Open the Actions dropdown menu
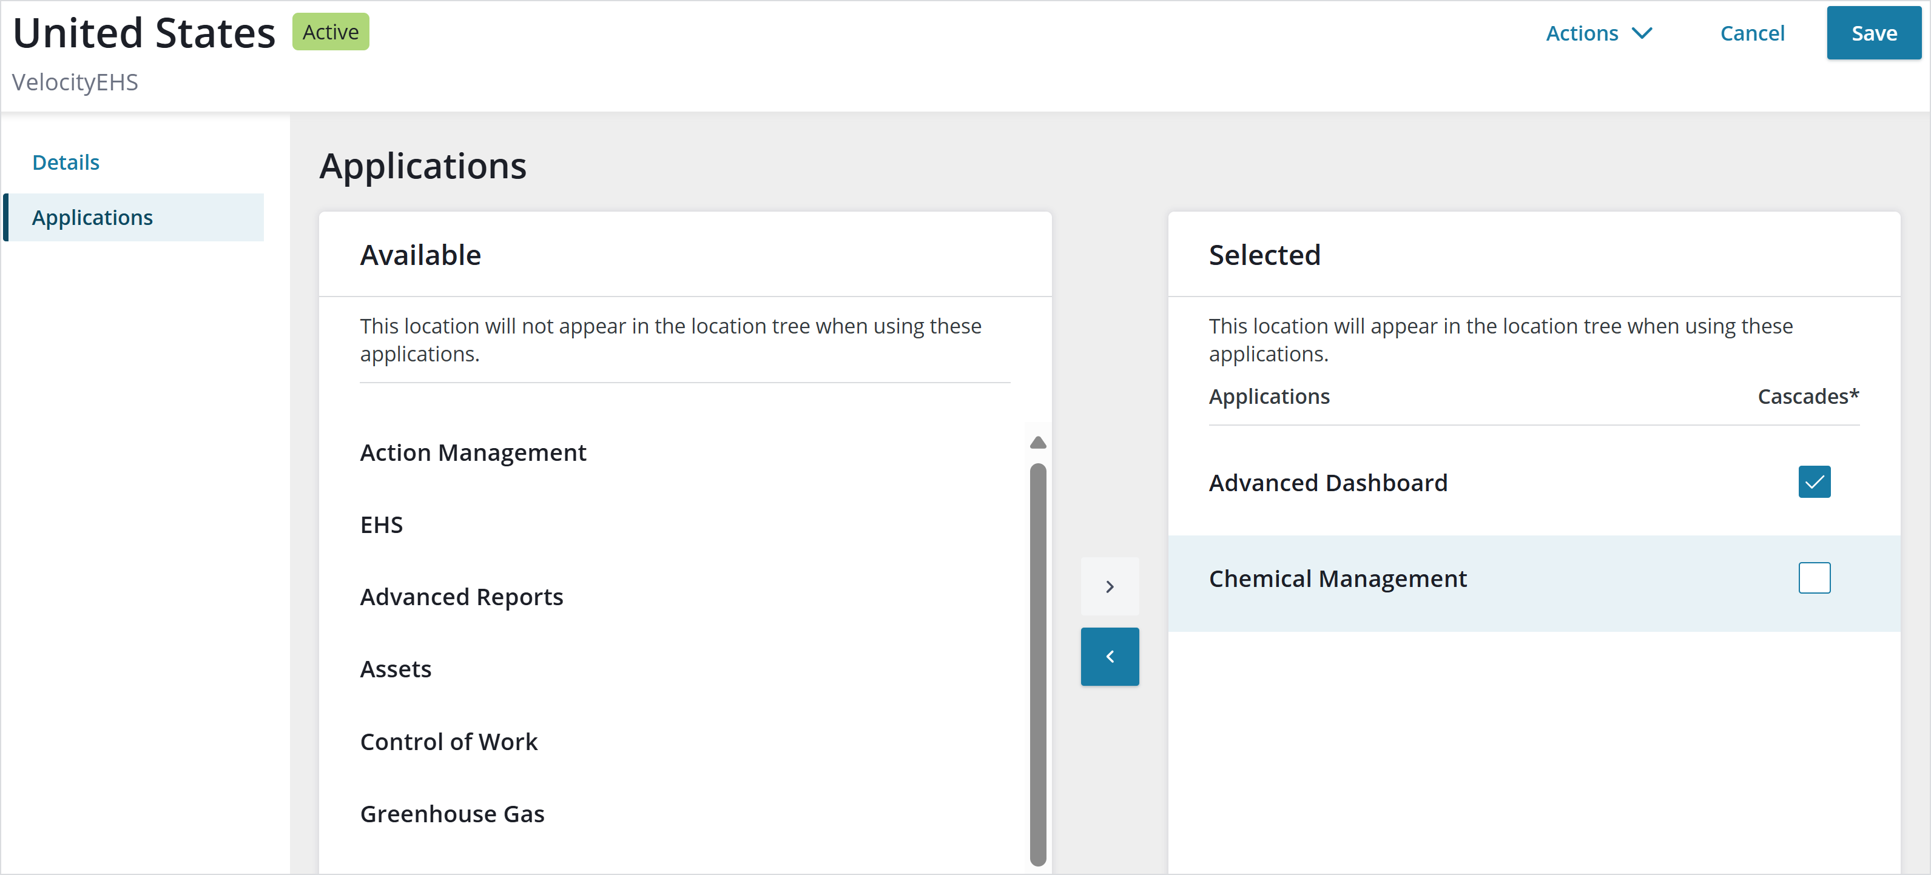Screen dimensions: 1931x875 click(x=1598, y=33)
